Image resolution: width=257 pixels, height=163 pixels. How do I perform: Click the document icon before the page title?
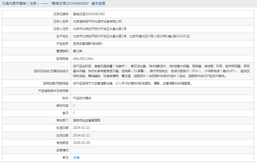coord(3,4)
